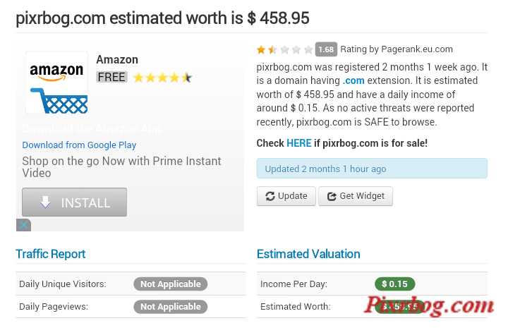Click the Pagerank star rating icons
The width and height of the screenshot is (508, 328).
click(284, 49)
